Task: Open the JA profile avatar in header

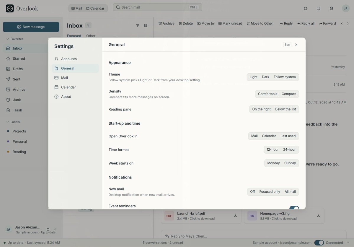Action: pos(345,8)
